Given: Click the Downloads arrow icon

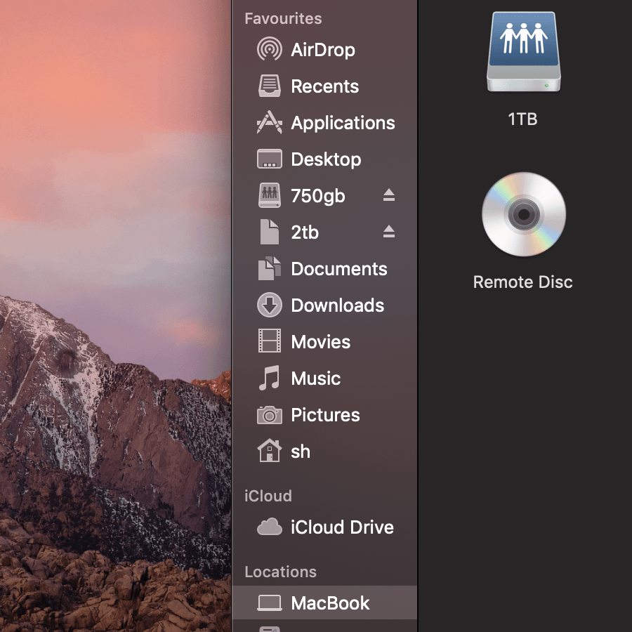Looking at the screenshot, I should pyautogui.click(x=270, y=305).
